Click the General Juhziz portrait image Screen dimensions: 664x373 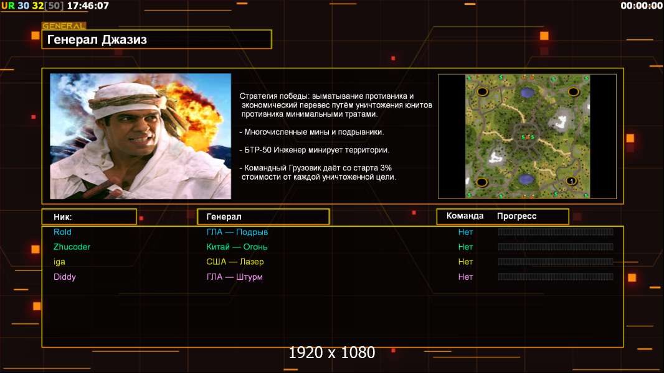coord(140,136)
